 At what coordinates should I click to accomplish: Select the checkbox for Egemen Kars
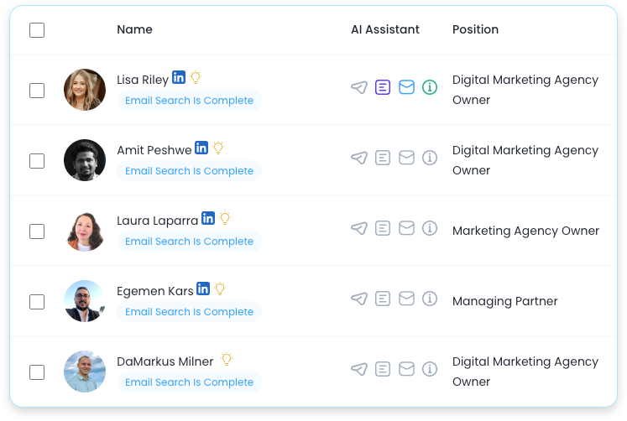(x=37, y=302)
